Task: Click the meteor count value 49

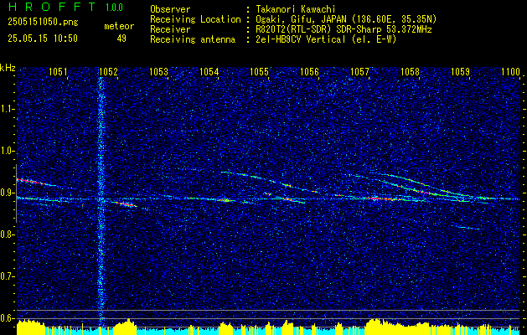Action: 121,39
